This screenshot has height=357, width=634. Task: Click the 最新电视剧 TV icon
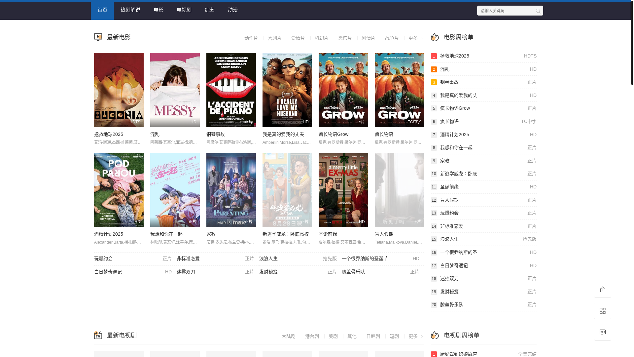pos(98,335)
